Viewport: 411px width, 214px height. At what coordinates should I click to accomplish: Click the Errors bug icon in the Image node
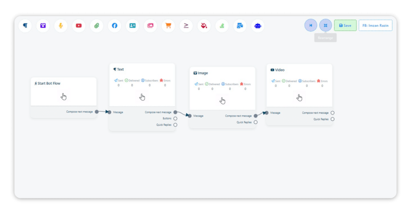tap(242, 84)
